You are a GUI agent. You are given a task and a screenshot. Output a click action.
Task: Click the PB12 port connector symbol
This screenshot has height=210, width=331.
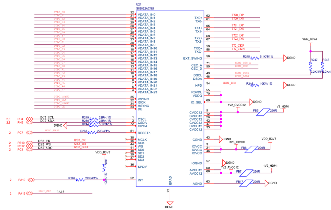(x=29, y=146)
